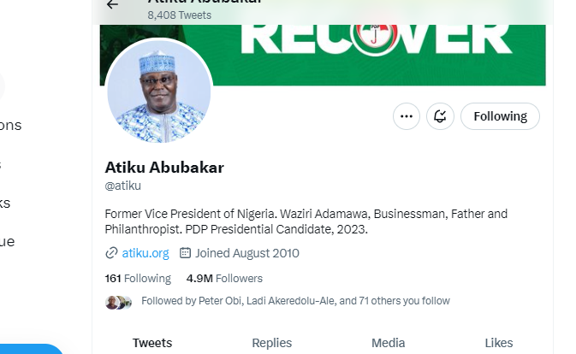Viewport: 576px width, 354px height.
Task: Click the back arrow at top
Action: point(112,5)
